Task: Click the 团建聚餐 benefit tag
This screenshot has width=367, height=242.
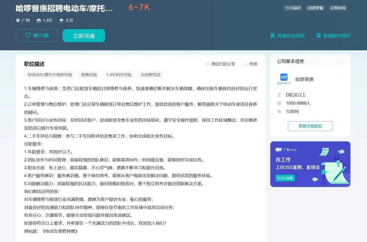Action: (x=315, y=8)
